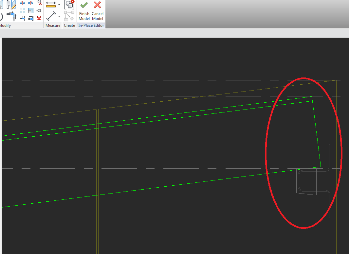349x254 pixels.
Task: Activate the Aligned Dimension tool
Action: pos(51,16)
